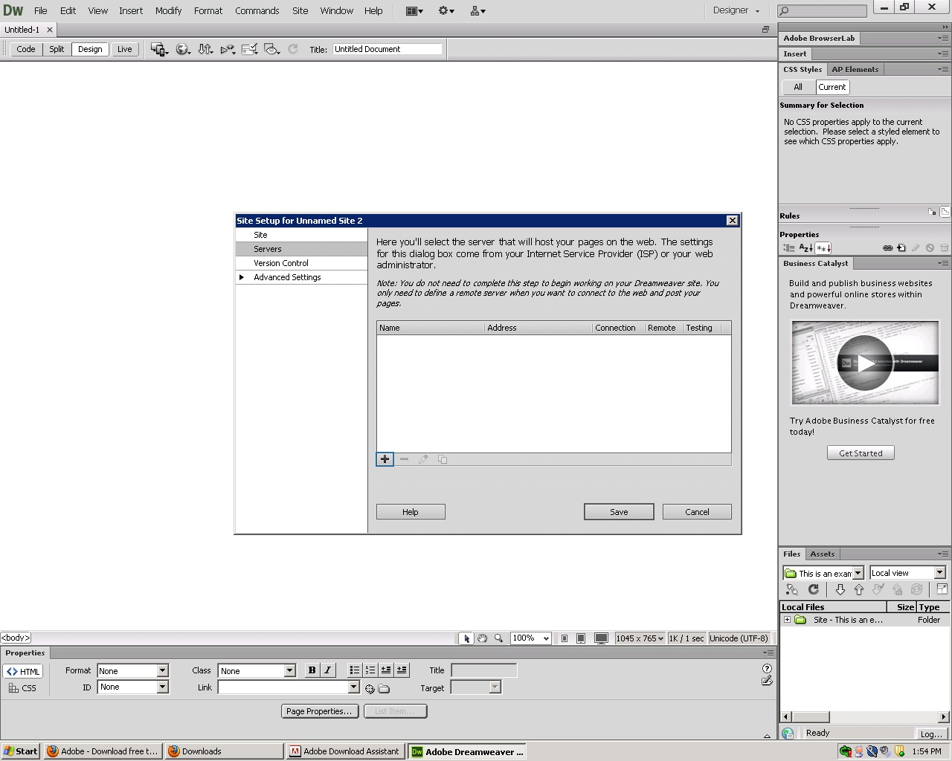Play the Business Catalyst video thumbnail
Image resolution: width=952 pixels, height=761 pixels.
864,363
